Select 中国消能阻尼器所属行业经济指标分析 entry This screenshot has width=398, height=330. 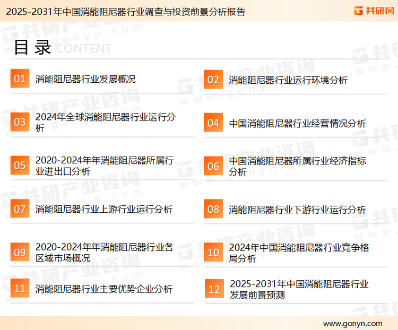pos(298,167)
